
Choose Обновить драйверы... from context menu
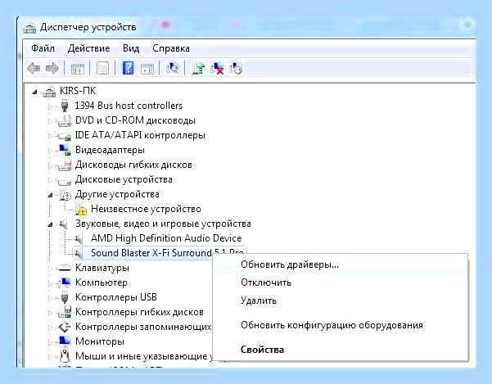(x=341, y=264)
